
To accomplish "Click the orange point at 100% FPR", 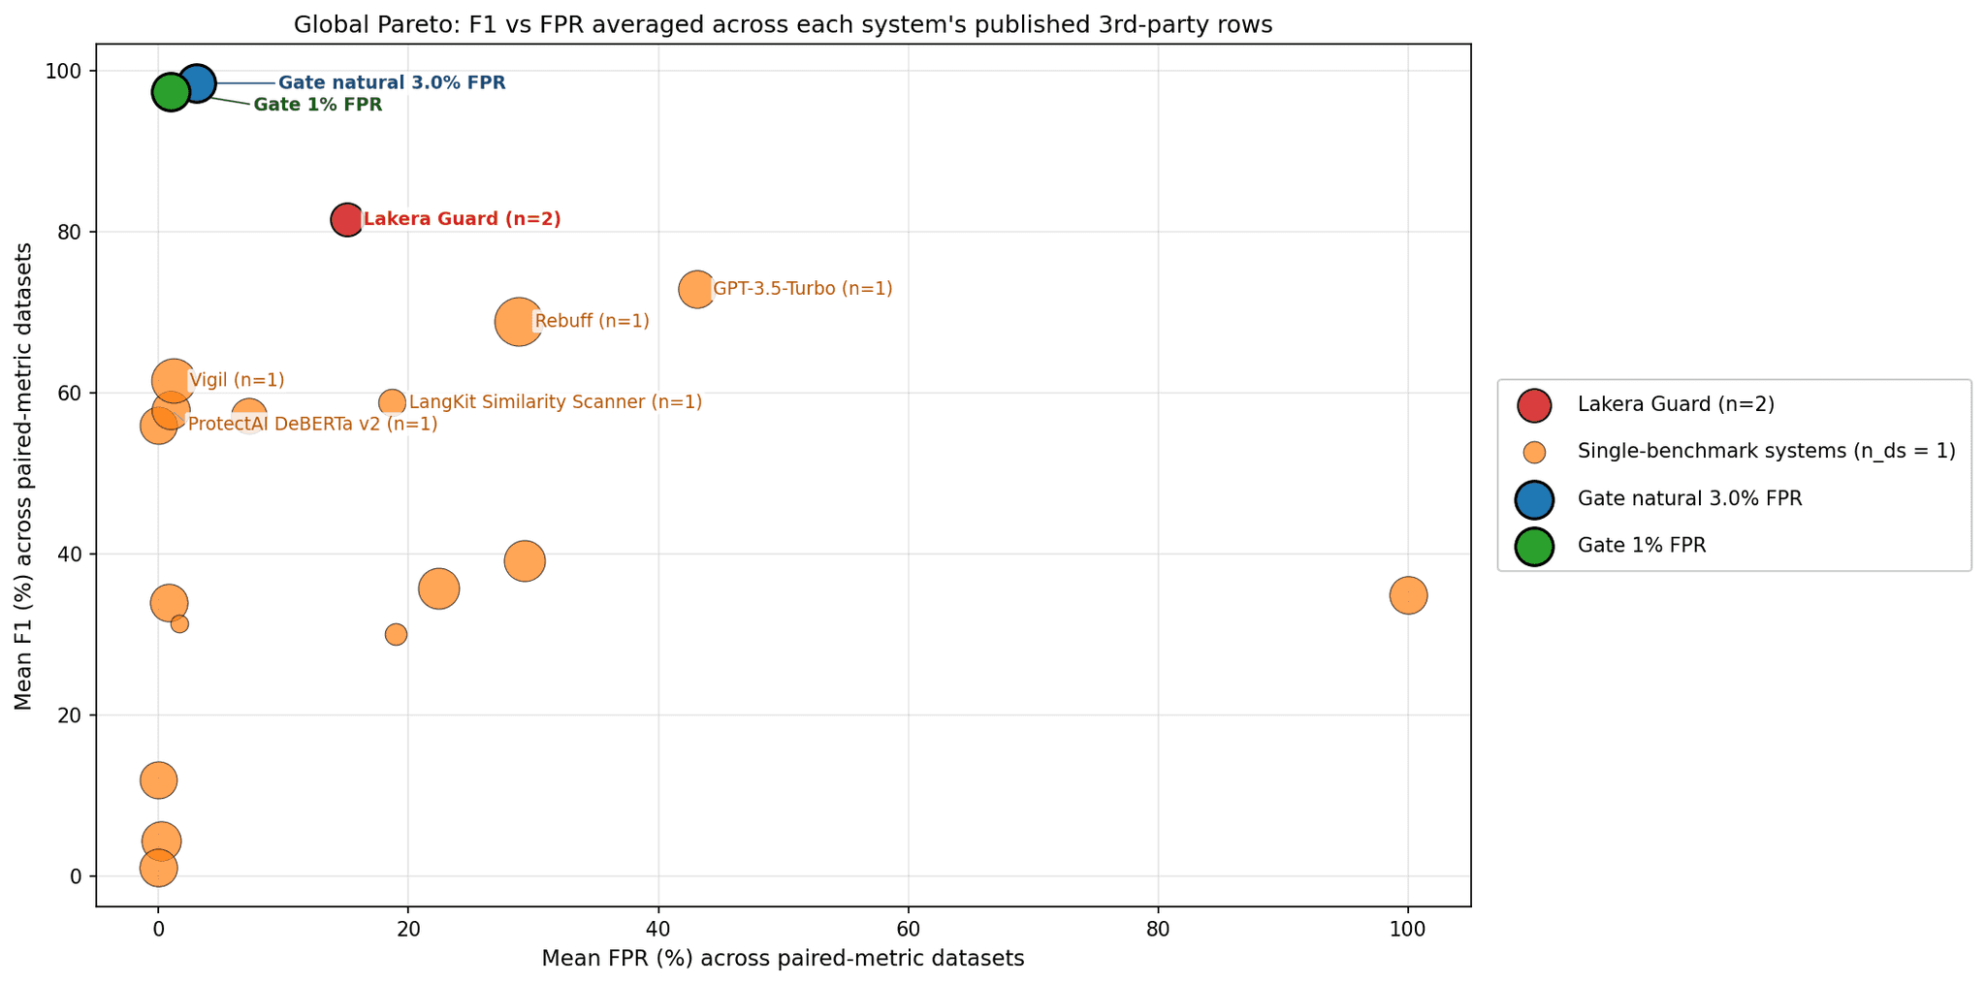I will 1408,595.
